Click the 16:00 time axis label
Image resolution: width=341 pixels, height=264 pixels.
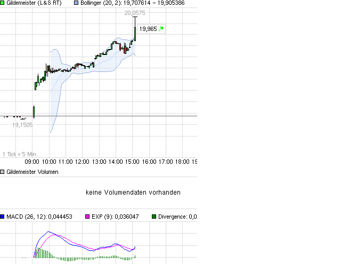[149, 162]
